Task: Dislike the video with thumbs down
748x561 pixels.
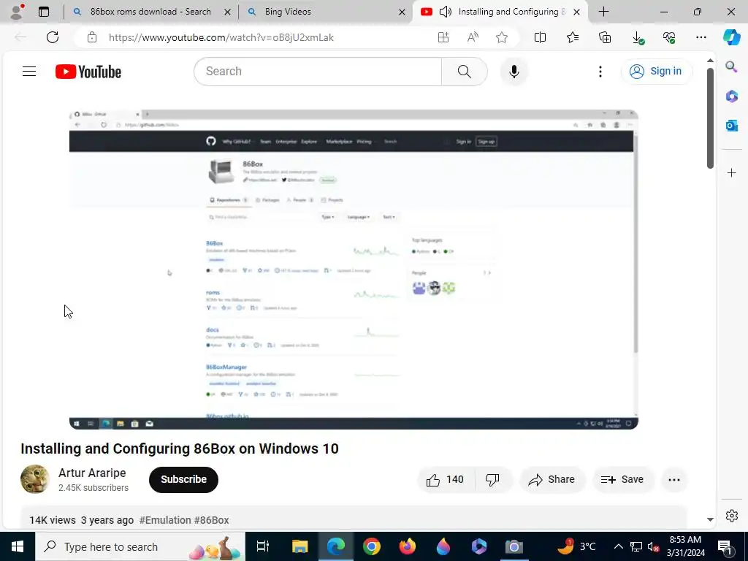Action: coord(492,479)
